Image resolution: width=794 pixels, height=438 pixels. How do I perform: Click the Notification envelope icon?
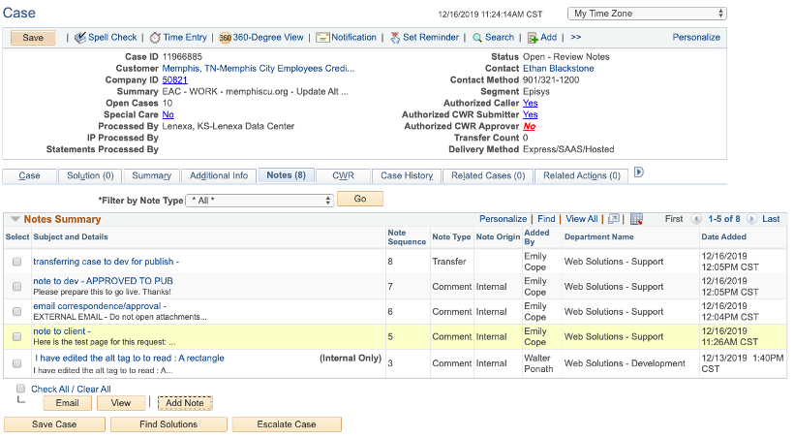tap(323, 38)
